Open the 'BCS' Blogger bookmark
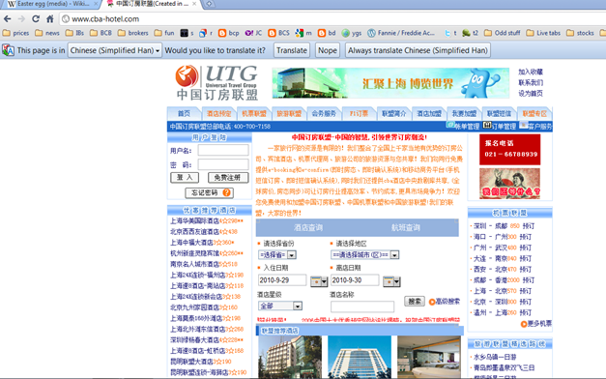 click(278, 33)
